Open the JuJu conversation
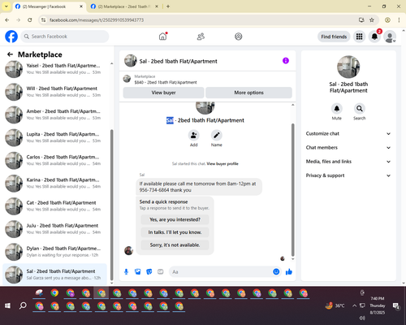Image resolution: width=406 pixels, height=325 pixels. [54, 229]
